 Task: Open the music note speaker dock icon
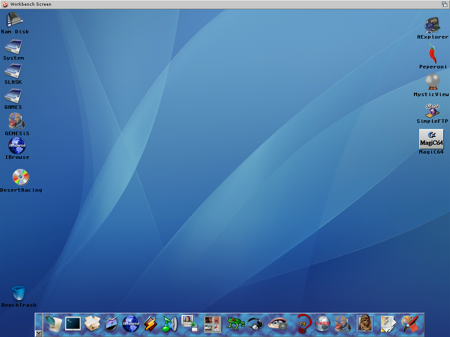coord(170,324)
